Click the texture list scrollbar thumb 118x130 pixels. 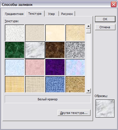[x=88, y=31]
